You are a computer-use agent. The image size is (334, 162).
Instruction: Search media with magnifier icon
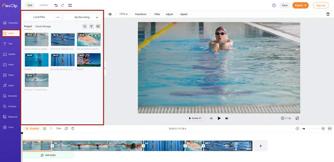[85, 27]
